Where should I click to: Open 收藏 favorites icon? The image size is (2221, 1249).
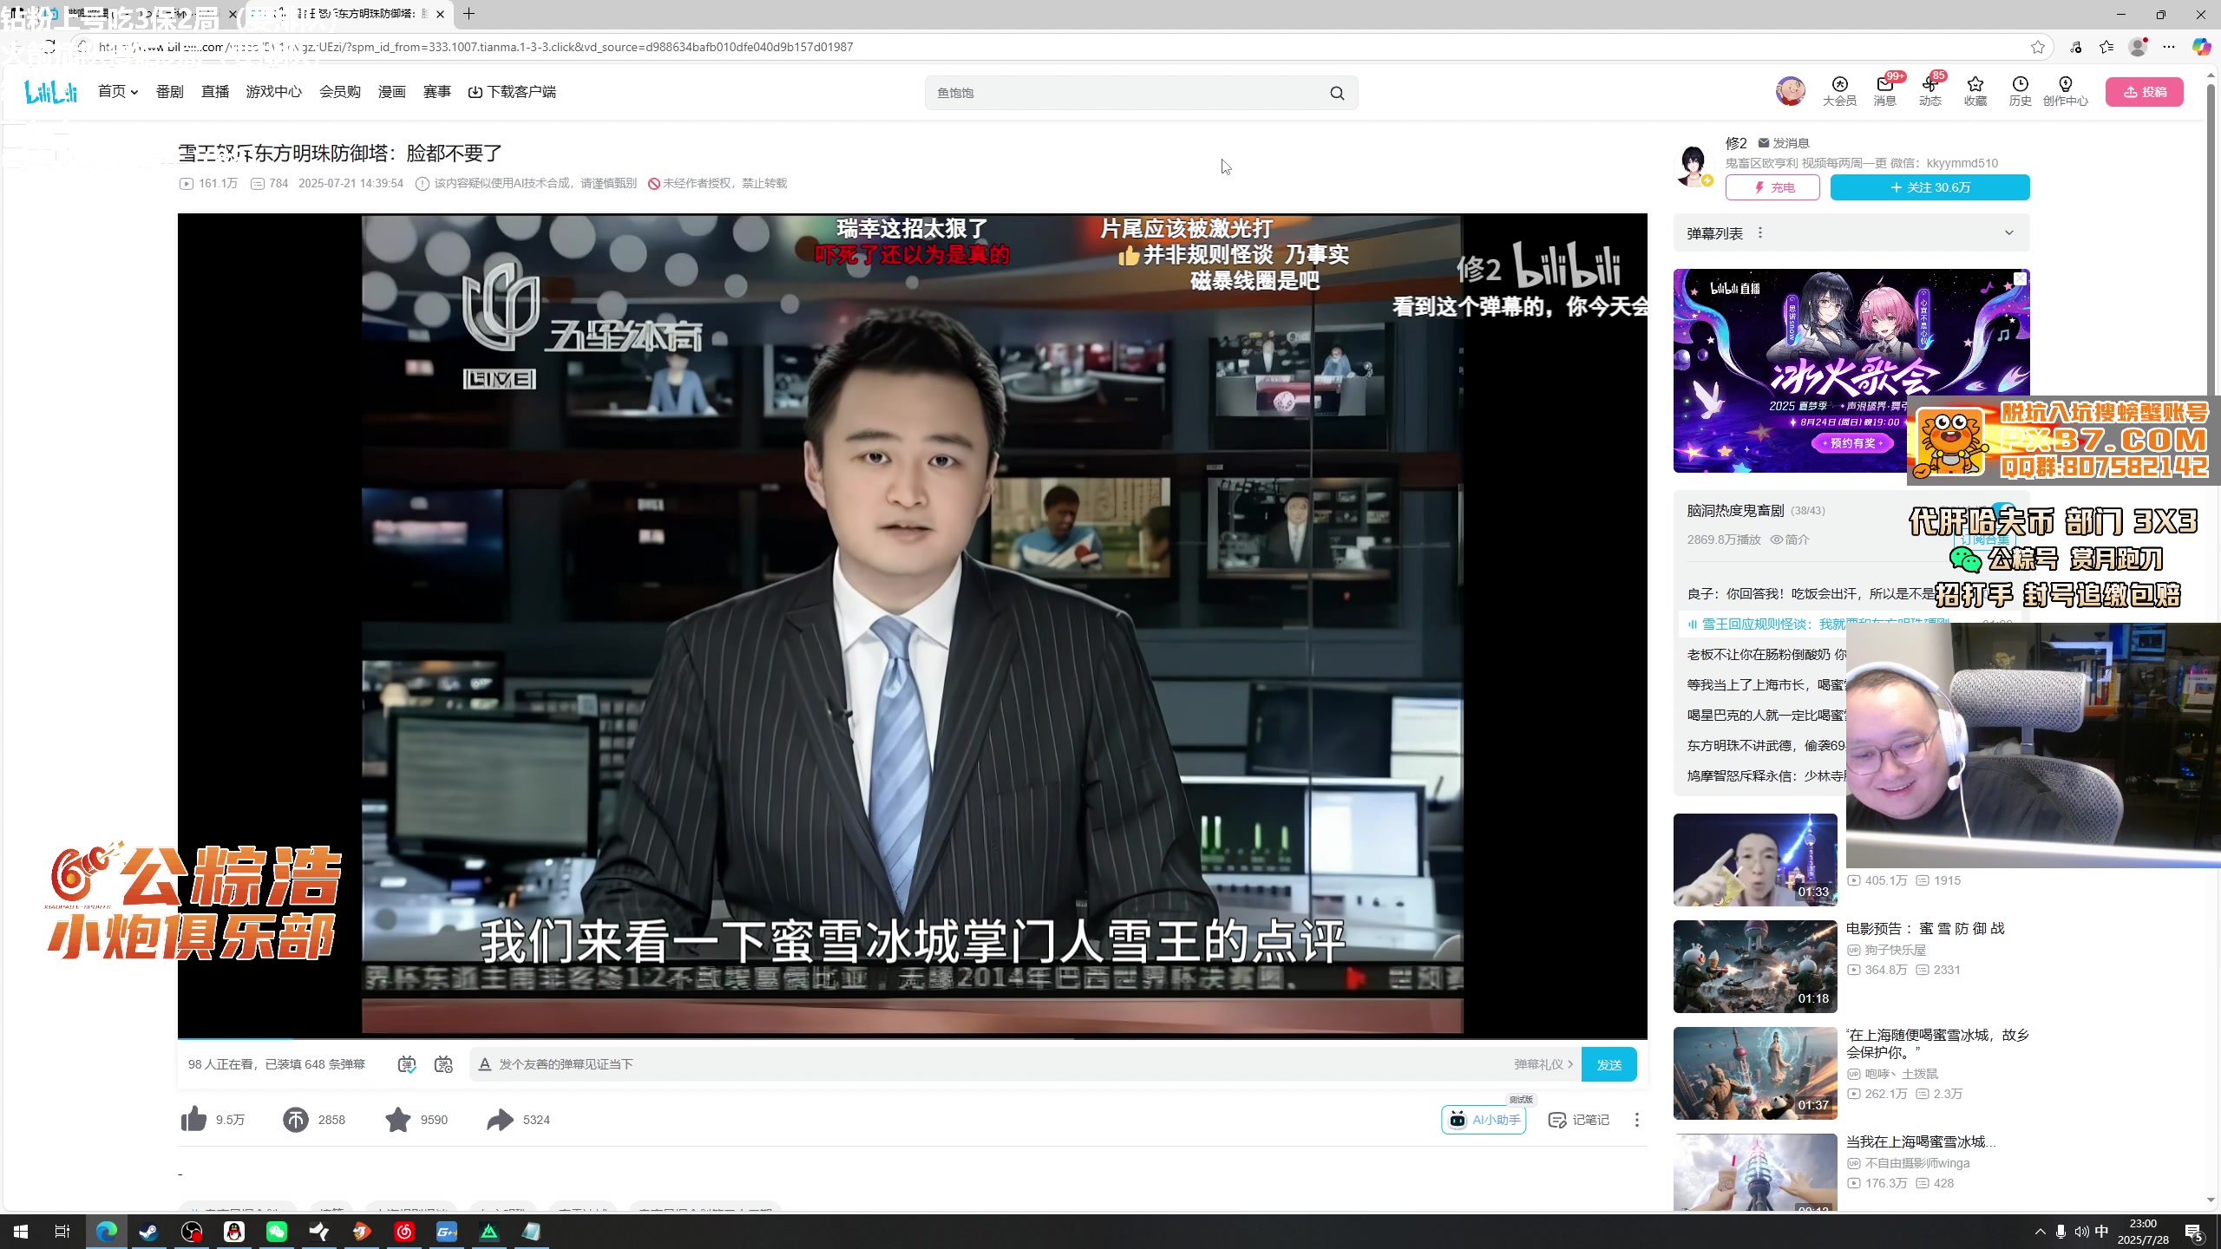[1975, 91]
